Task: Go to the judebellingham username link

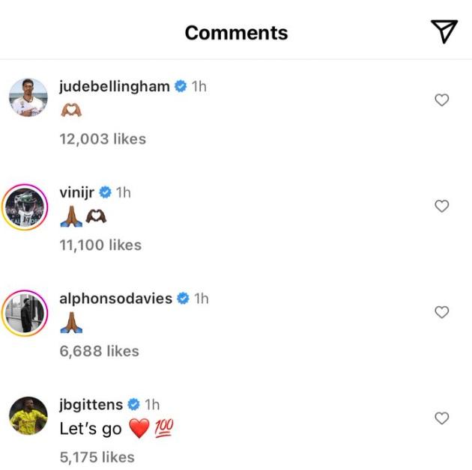Action: pos(114,86)
